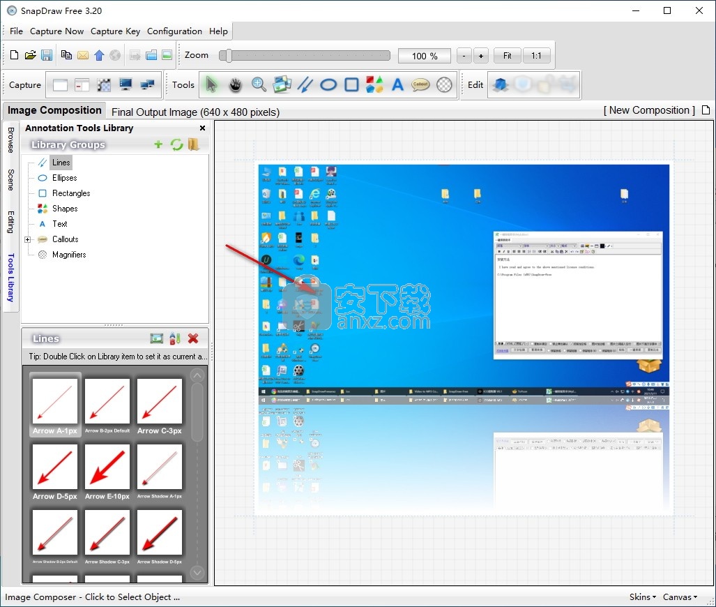Create a new file with the New icon
The image size is (716, 607).
click(14, 55)
